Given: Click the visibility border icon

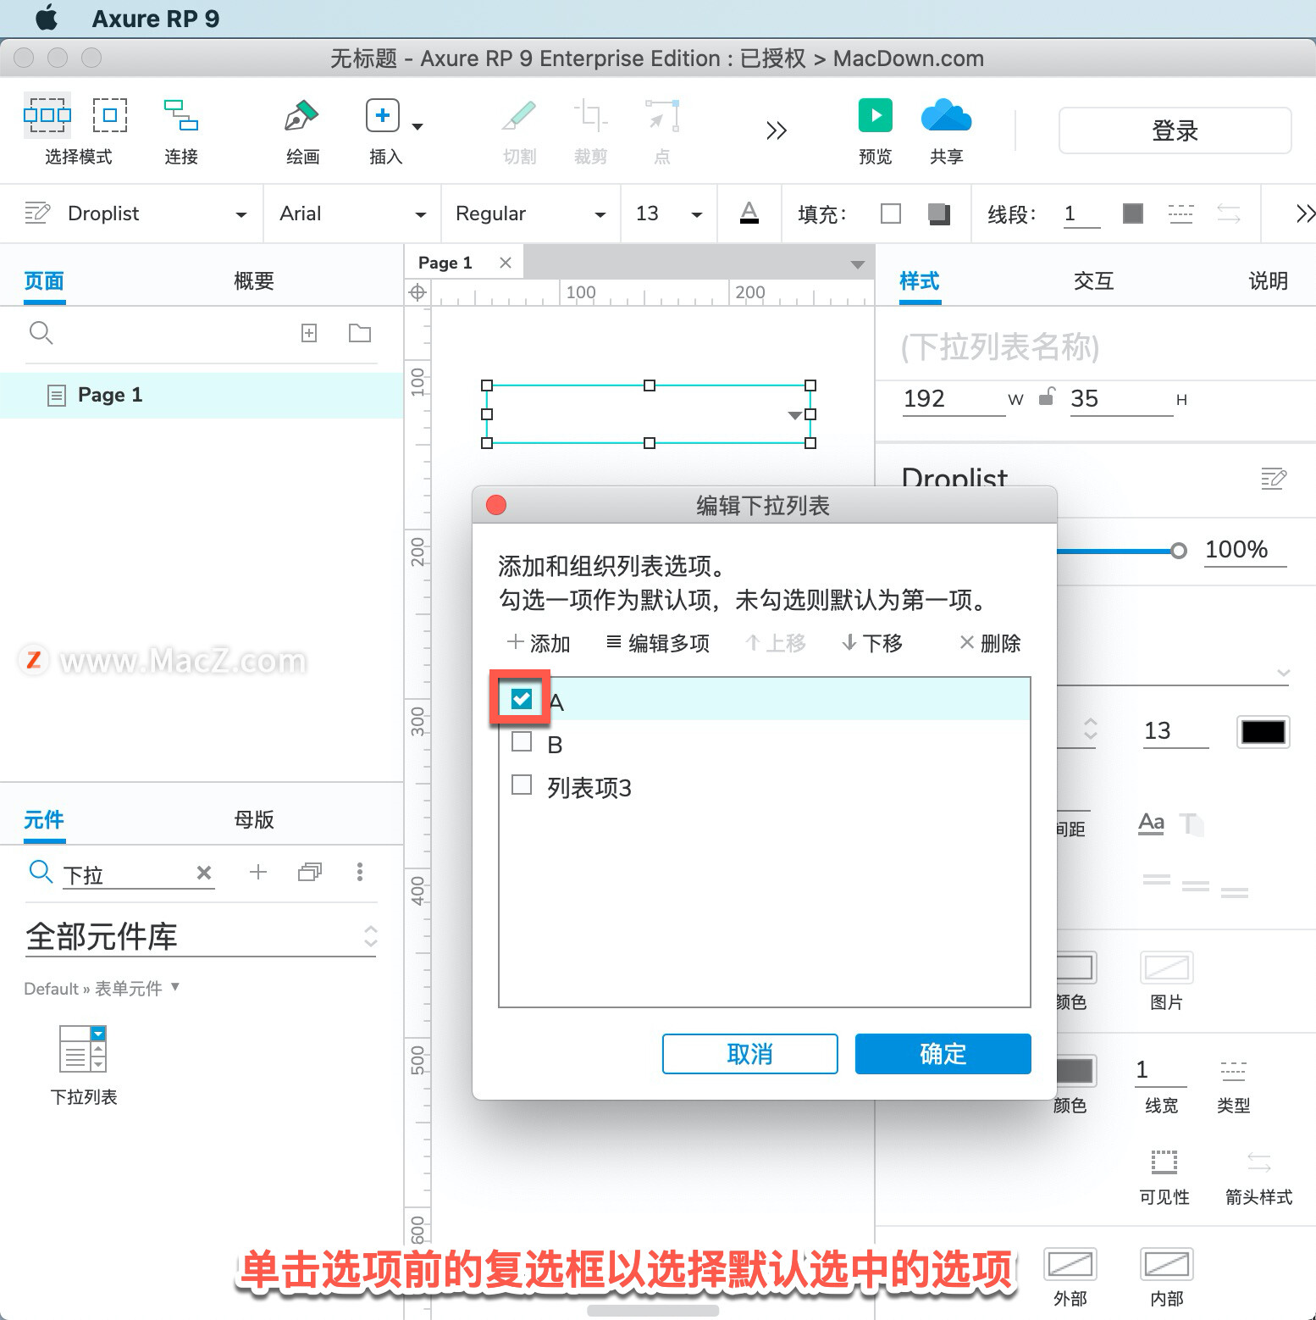Looking at the screenshot, I should (x=1164, y=1162).
